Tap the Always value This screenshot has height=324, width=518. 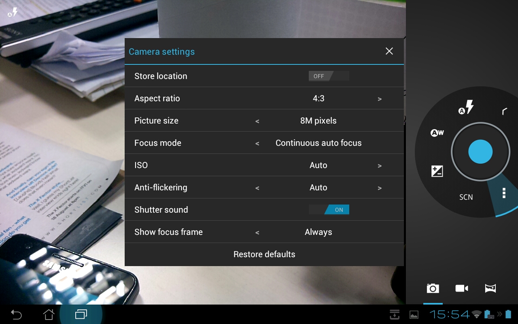click(318, 232)
